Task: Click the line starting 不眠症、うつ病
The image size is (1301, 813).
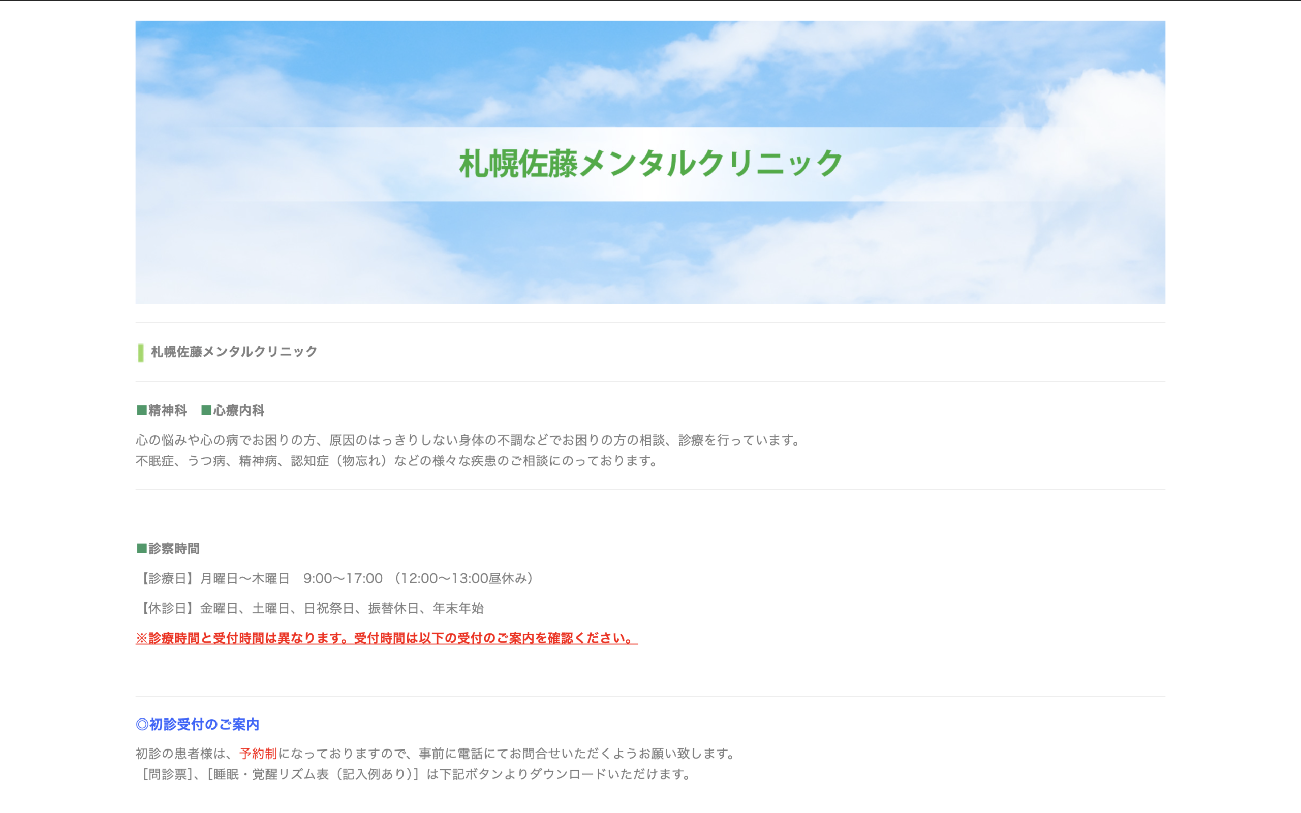Action: click(x=396, y=461)
